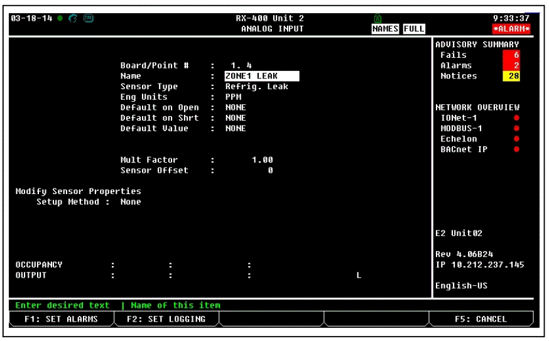
Task: Click the ADVISORY SUMMARY heading
Action: point(477,45)
